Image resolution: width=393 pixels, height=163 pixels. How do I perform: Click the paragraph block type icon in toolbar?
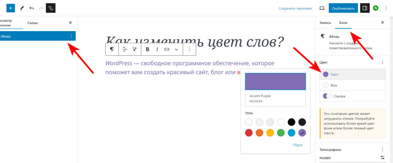(112, 49)
